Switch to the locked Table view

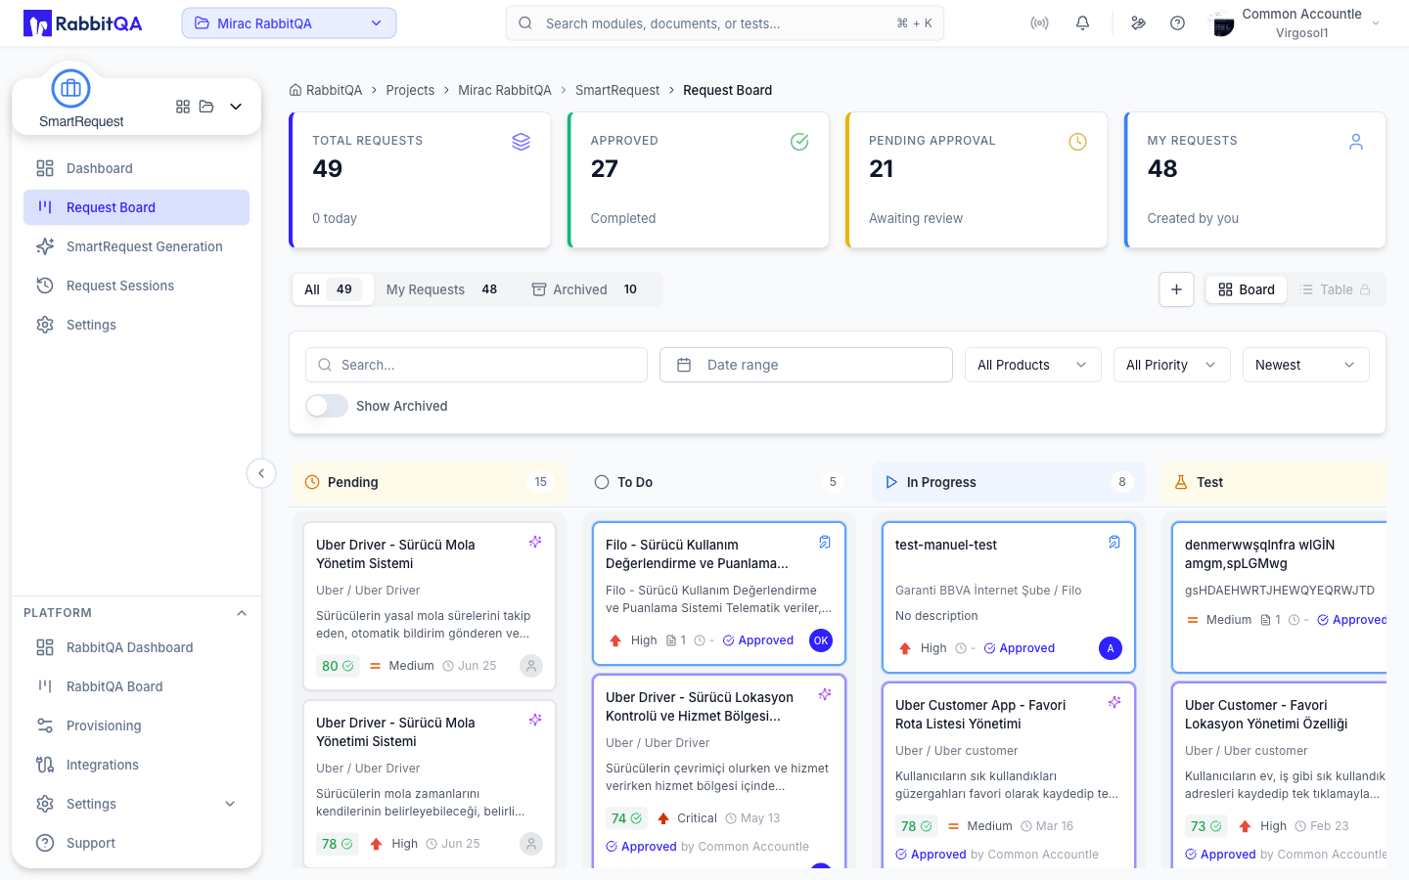point(1336,289)
